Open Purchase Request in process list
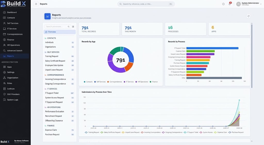This screenshot has height=145, width=264. 60,134
